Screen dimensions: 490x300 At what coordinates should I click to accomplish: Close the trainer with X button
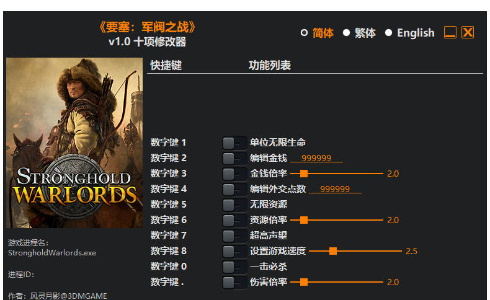pyautogui.click(x=468, y=32)
